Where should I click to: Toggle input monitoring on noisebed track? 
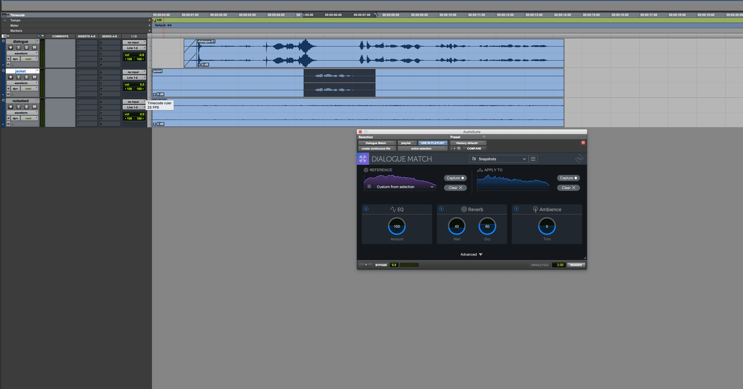(19, 107)
